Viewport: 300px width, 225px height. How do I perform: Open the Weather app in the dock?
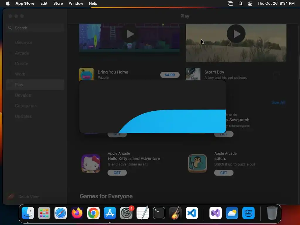pyautogui.click(x=232, y=213)
